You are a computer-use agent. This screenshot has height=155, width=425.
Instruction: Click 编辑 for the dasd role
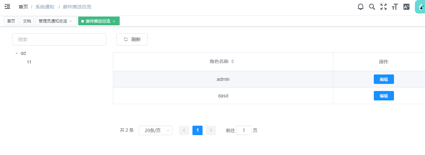click(384, 96)
